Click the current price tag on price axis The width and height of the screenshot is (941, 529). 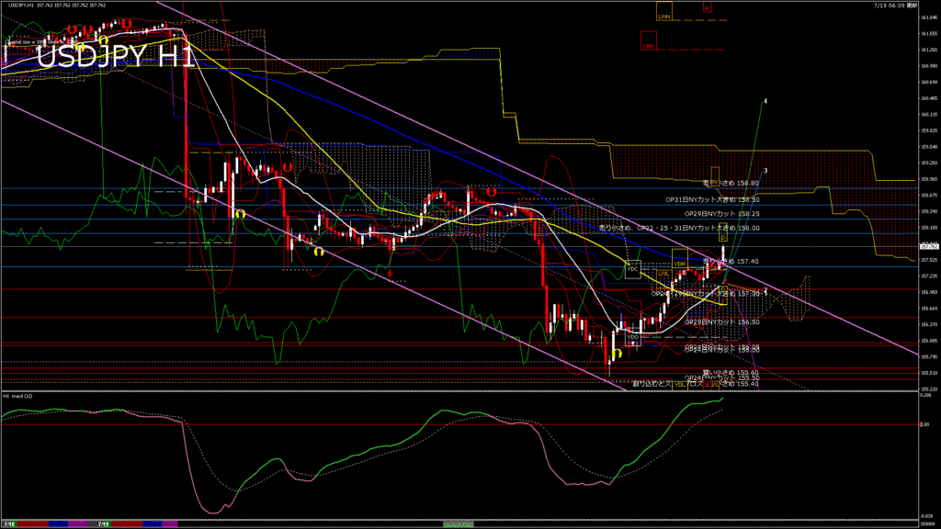929,246
